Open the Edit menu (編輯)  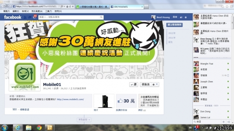[16, 11]
